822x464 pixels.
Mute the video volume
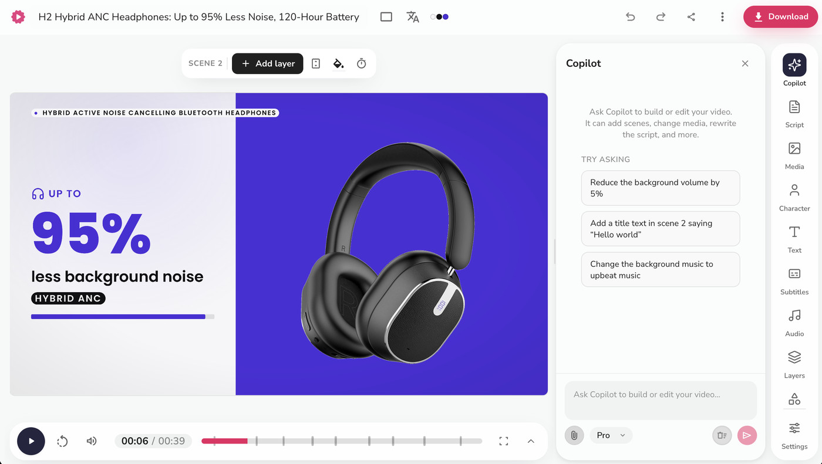(92, 441)
